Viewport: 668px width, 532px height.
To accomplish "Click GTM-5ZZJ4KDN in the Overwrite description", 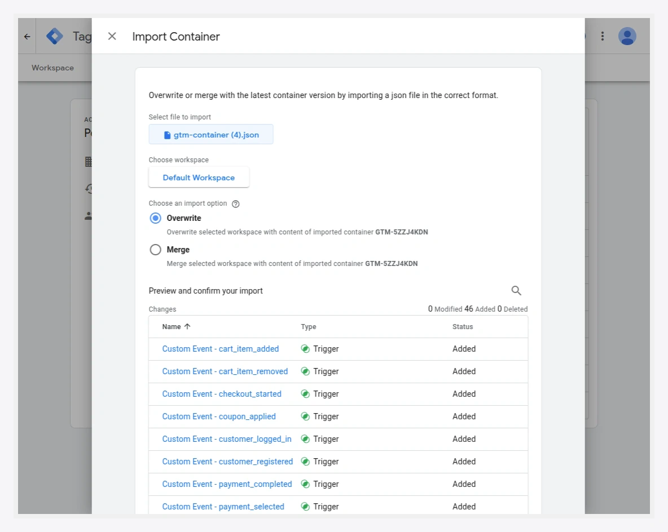I will tap(401, 232).
